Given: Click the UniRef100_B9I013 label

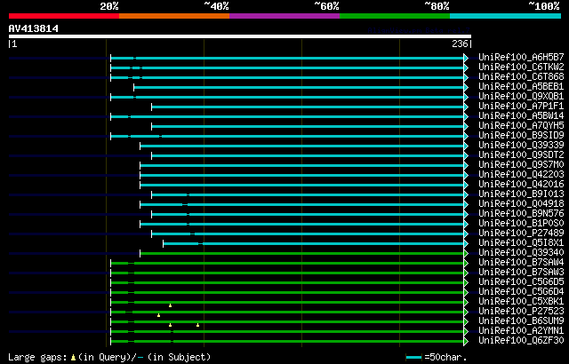Looking at the screenshot, I should point(521,194).
